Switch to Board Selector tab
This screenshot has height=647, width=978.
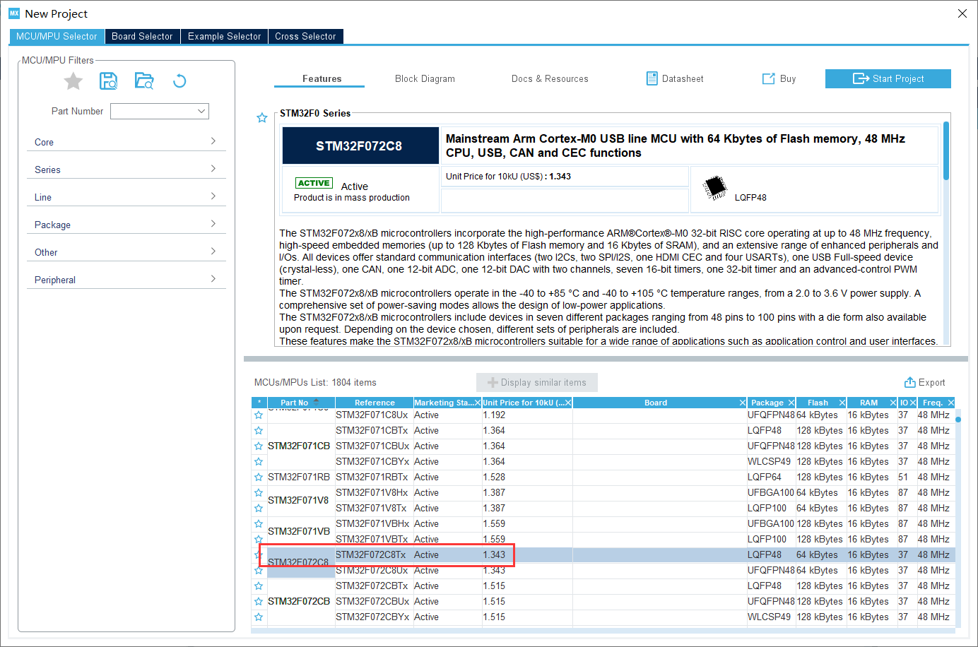click(142, 36)
